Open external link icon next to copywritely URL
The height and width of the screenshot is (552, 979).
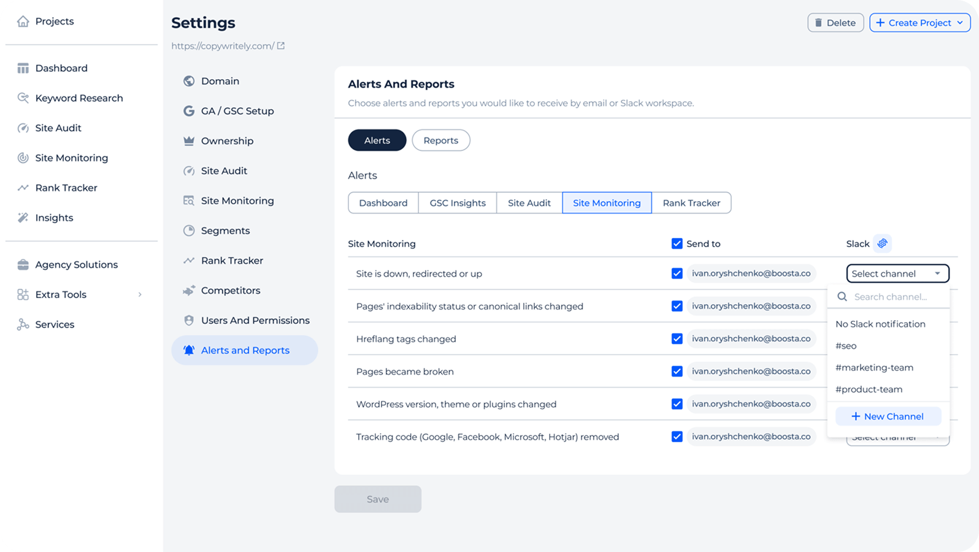point(281,46)
